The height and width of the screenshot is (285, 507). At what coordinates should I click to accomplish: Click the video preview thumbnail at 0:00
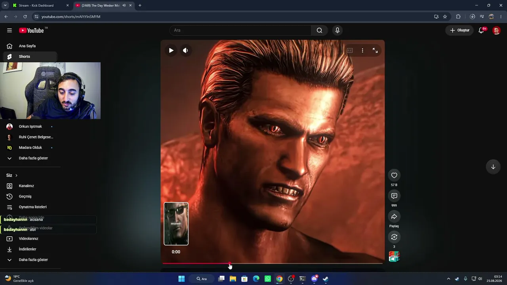[176, 224]
